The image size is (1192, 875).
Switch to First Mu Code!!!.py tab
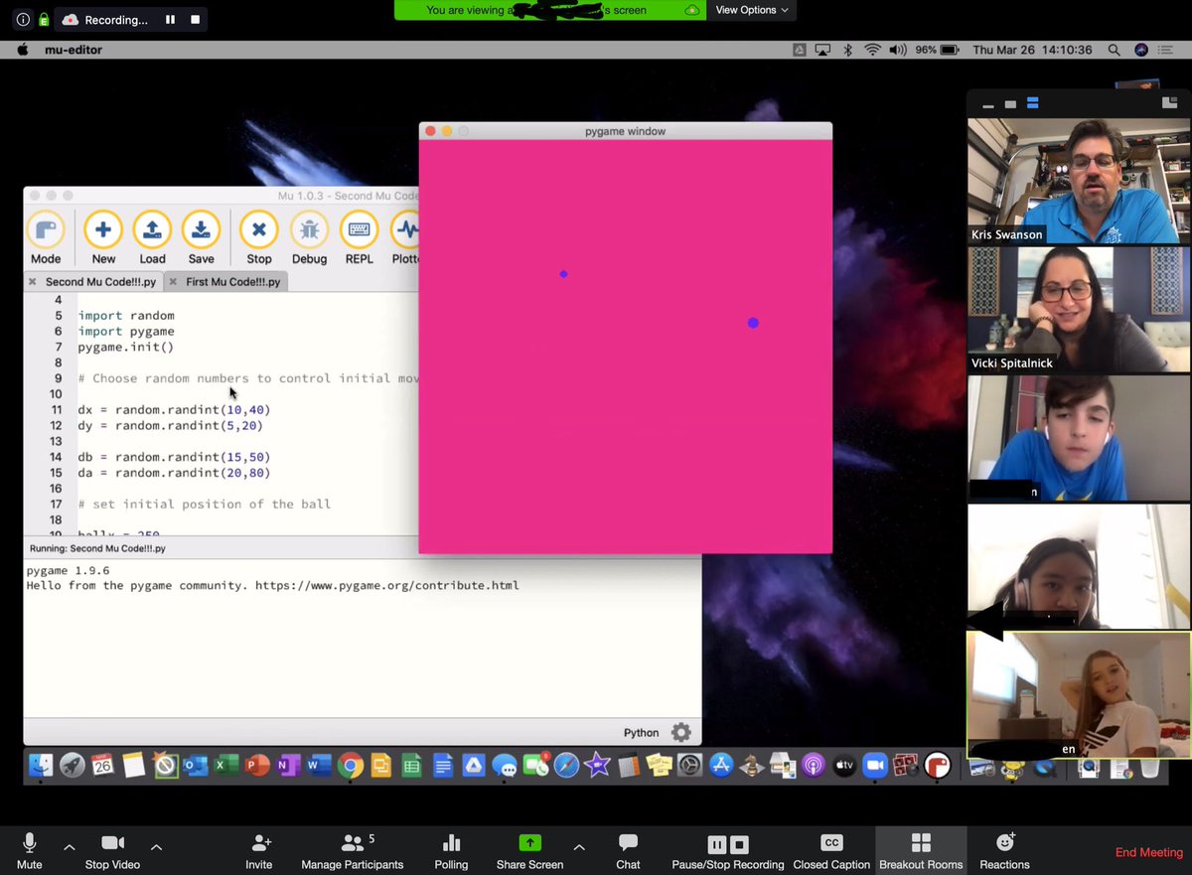coord(233,282)
